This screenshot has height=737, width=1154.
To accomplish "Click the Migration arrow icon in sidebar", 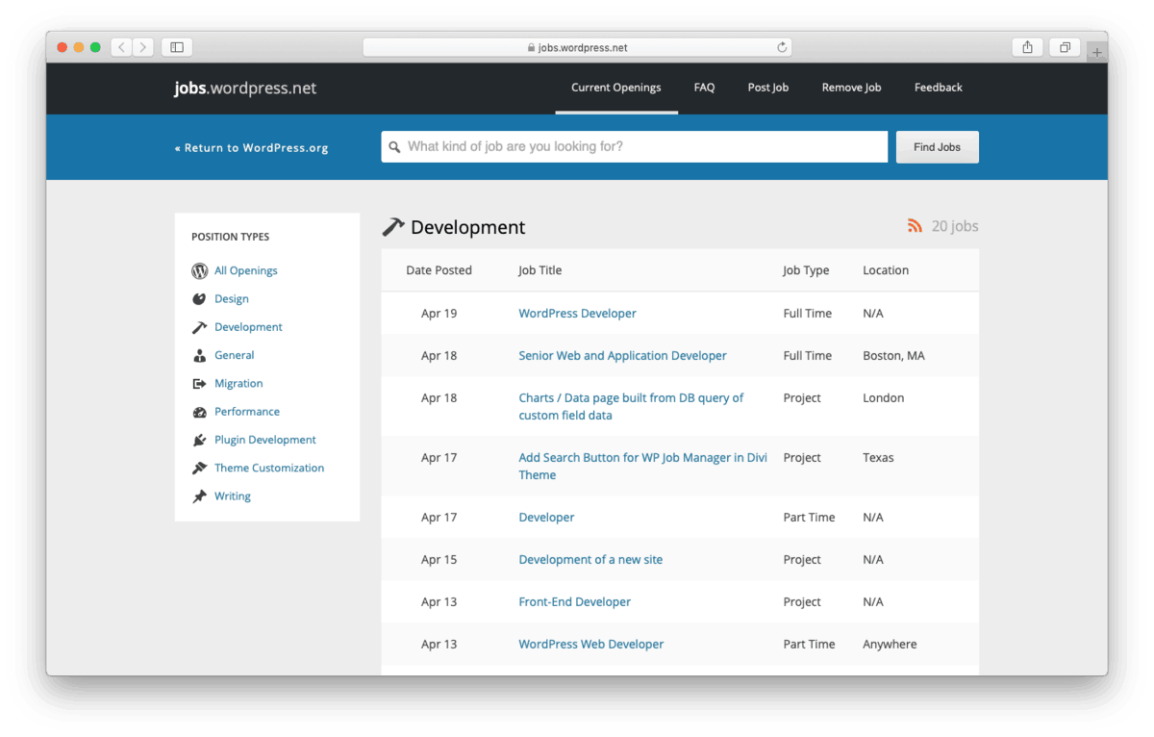I will pos(200,383).
